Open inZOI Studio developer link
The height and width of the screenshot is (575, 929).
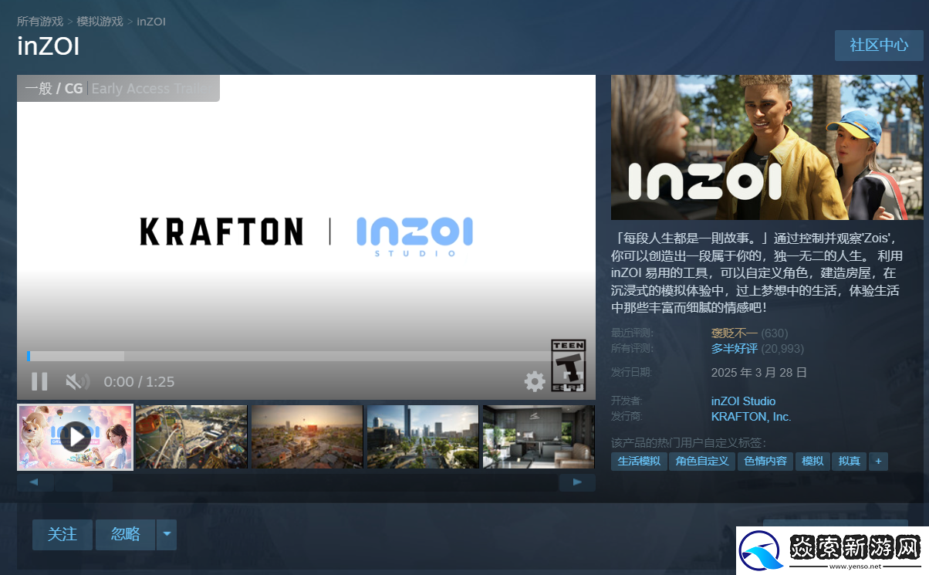(x=743, y=401)
